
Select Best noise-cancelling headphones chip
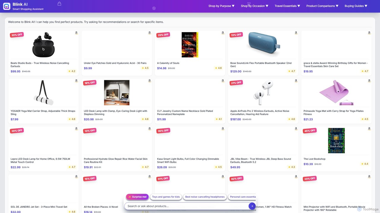pyautogui.click(x=205, y=197)
